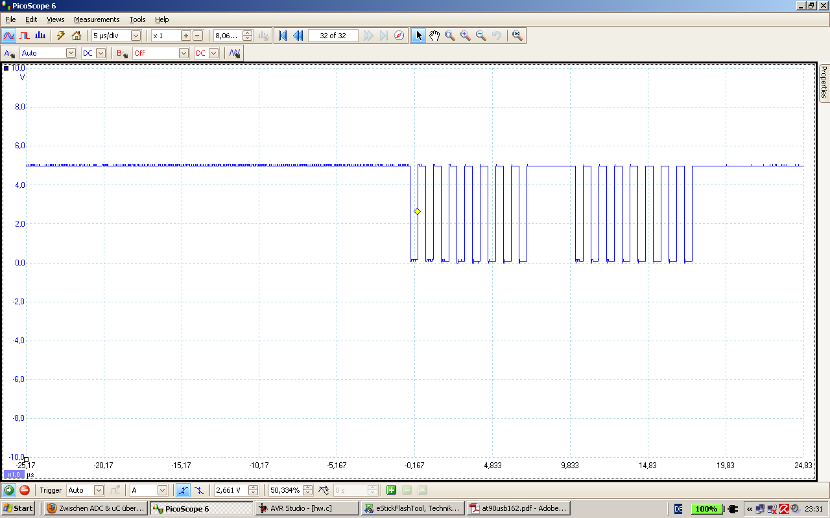Click the x1.0 axis scale button
Image resolution: width=830 pixels, height=518 pixels.
point(14,474)
